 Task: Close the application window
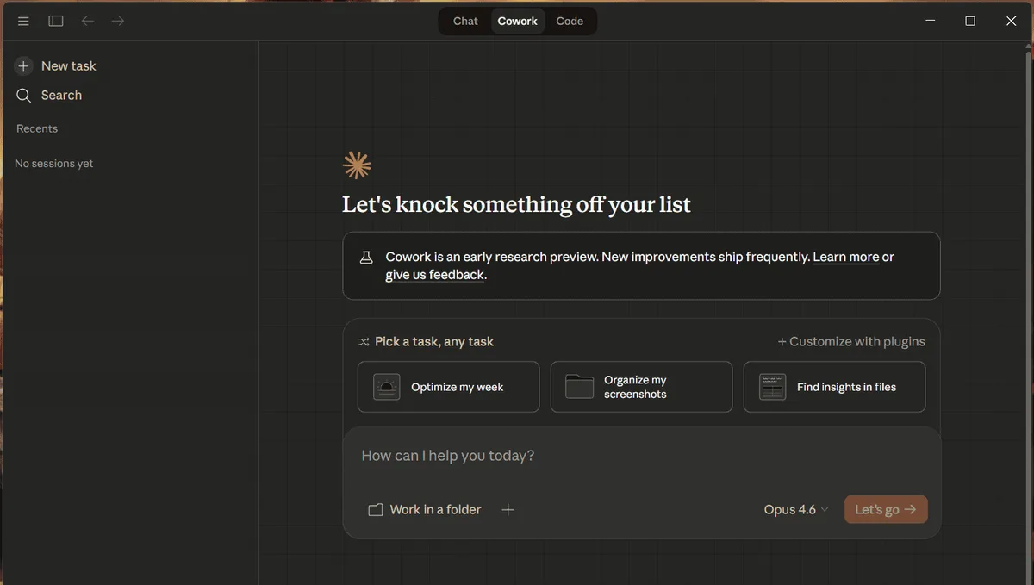[1012, 21]
